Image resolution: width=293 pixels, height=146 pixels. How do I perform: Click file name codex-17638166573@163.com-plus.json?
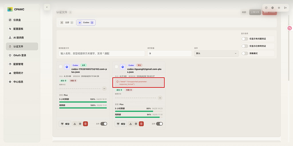[x=89, y=70]
